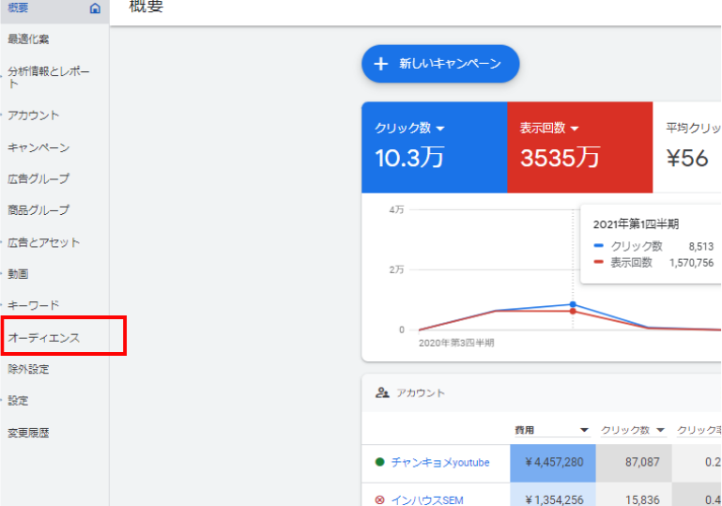Open 除外設定 in the sidebar
Image resolution: width=722 pixels, height=506 pixels.
coord(28,369)
